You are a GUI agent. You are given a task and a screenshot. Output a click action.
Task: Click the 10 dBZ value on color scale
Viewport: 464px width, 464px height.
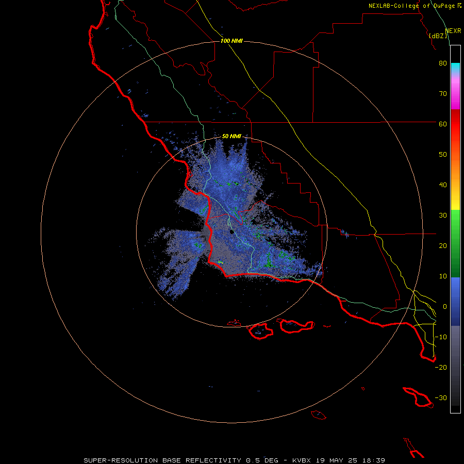tap(443, 276)
